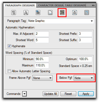The image size is (99, 102).
Task: Click the 'Word Spacing (% of Standard Space):' heading
Action: [29, 53]
